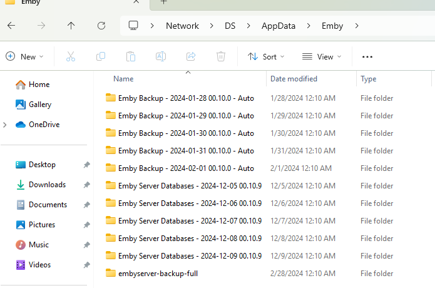Select Emby Server Databases - 2024-12-08 folder
435x288 pixels.
(183, 239)
